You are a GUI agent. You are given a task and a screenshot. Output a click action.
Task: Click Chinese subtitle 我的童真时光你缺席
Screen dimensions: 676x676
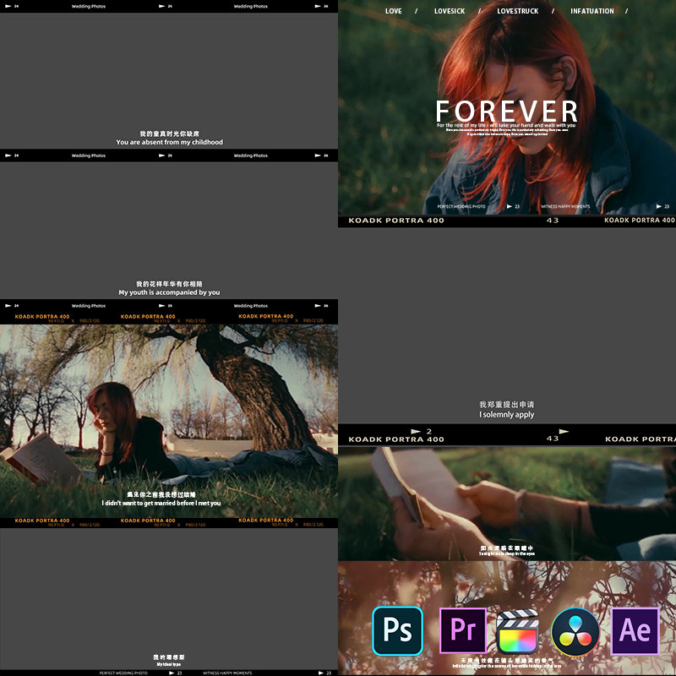click(x=169, y=134)
